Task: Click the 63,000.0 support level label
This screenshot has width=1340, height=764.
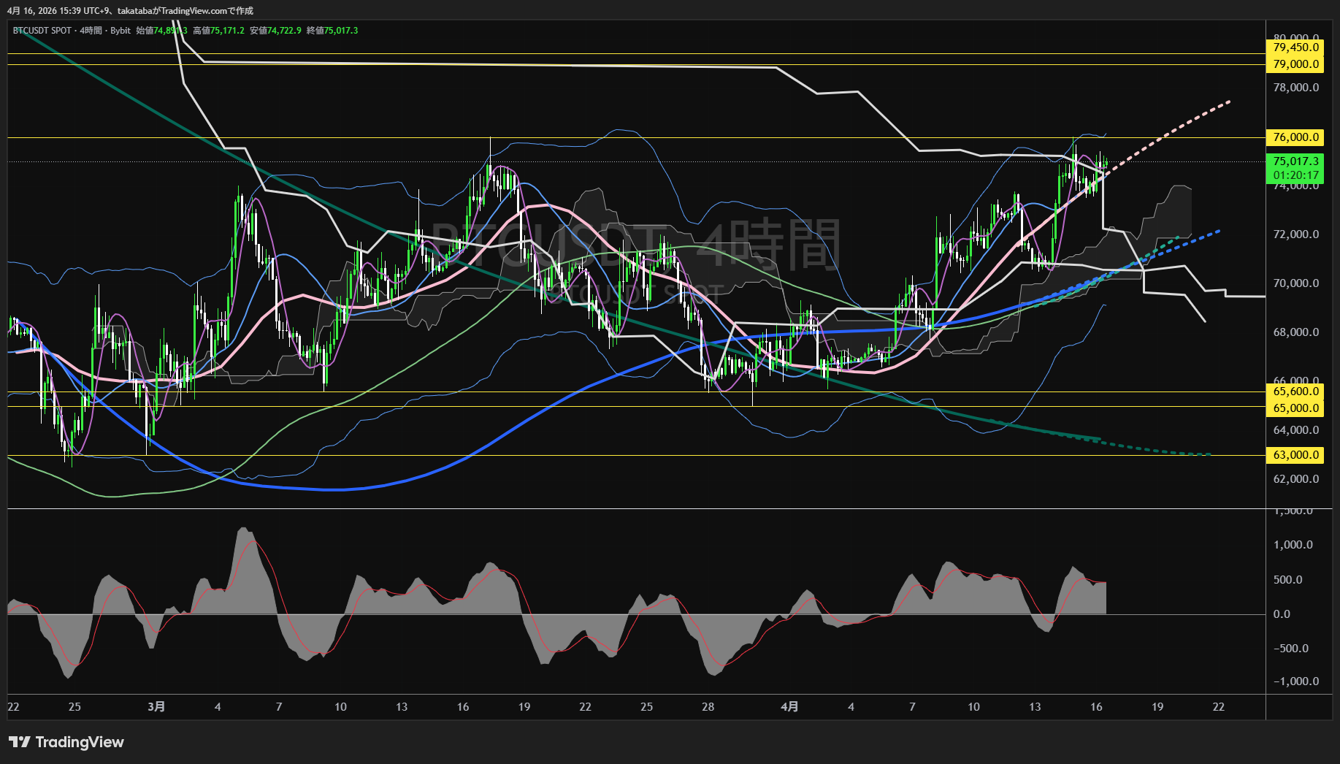Action: point(1295,455)
